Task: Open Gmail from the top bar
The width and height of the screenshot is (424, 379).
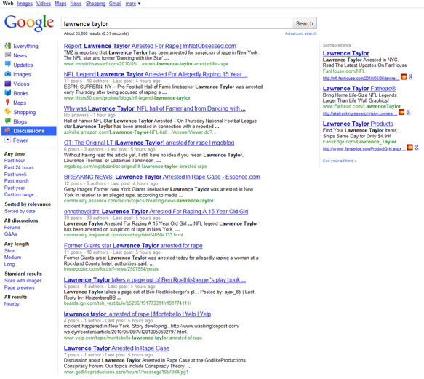Action: (x=115, y=4)
